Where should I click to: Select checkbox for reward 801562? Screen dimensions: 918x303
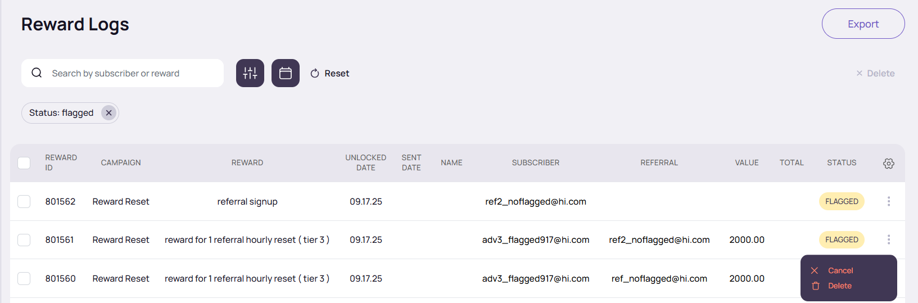pyautogui.click(x=24, y=201)
